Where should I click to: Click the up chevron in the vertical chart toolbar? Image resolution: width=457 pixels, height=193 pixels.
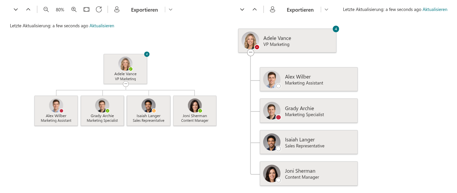[255, 10]
